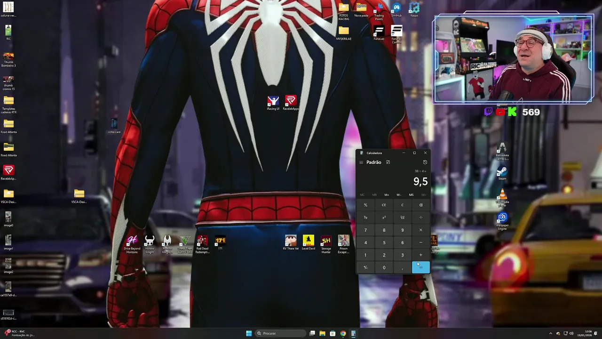Click the plus/minus sign toggle key

point(365,267)
